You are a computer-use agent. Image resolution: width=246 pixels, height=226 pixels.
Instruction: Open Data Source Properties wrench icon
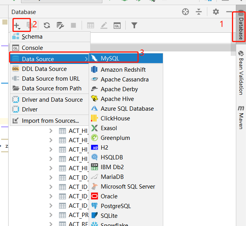coord(60,25)
